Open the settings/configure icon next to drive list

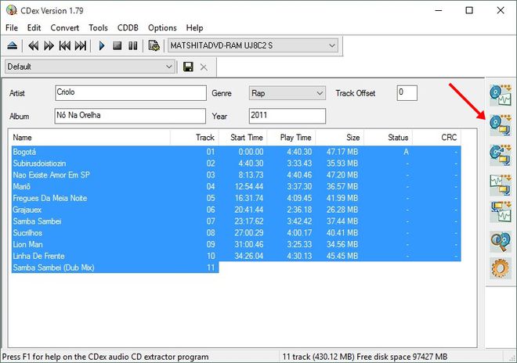(154, 45)
